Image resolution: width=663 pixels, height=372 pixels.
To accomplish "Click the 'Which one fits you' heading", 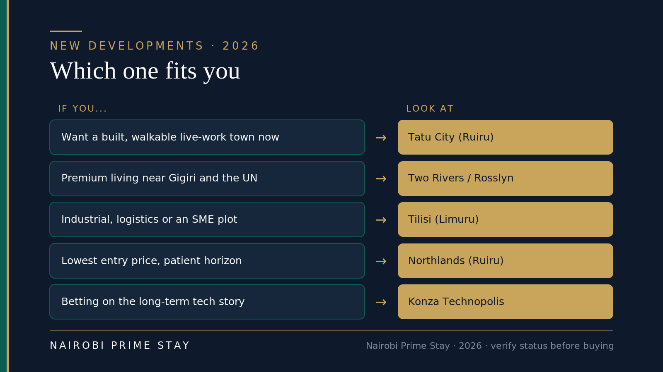I will pos(145,71).
